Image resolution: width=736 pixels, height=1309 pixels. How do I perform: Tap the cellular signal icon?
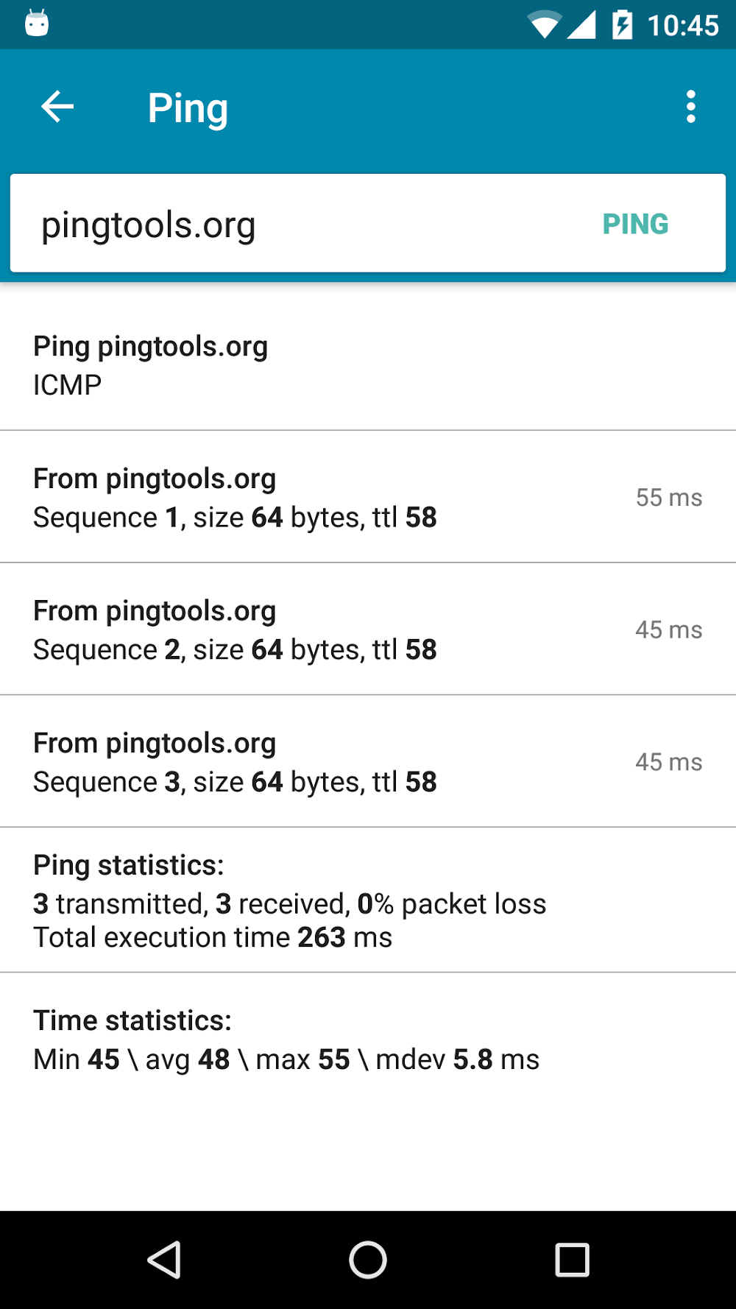pos(582,25)
